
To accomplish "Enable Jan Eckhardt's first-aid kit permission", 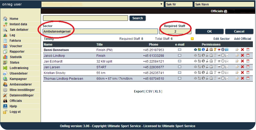I will coord(211,61).
